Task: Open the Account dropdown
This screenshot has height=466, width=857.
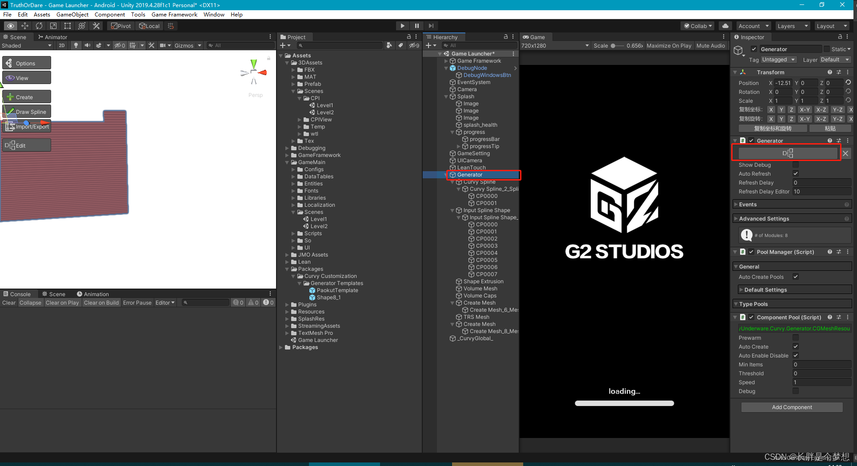Action: pyautogui.click(x=753, y=26)
